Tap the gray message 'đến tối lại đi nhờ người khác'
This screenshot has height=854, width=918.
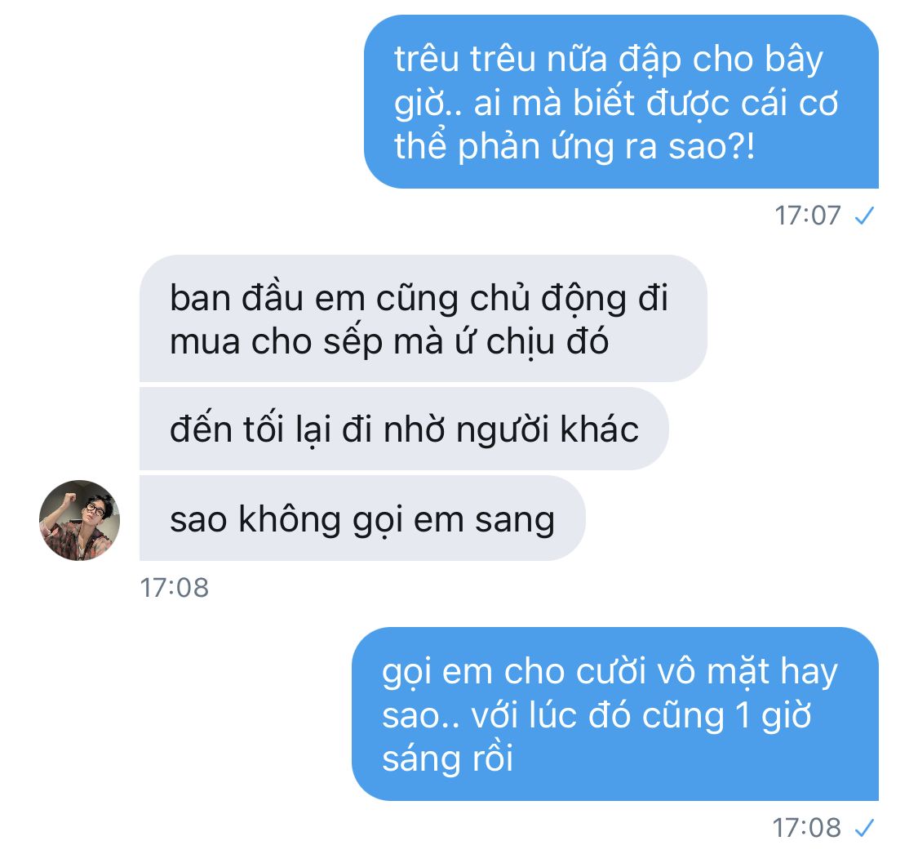coord(404,429)
